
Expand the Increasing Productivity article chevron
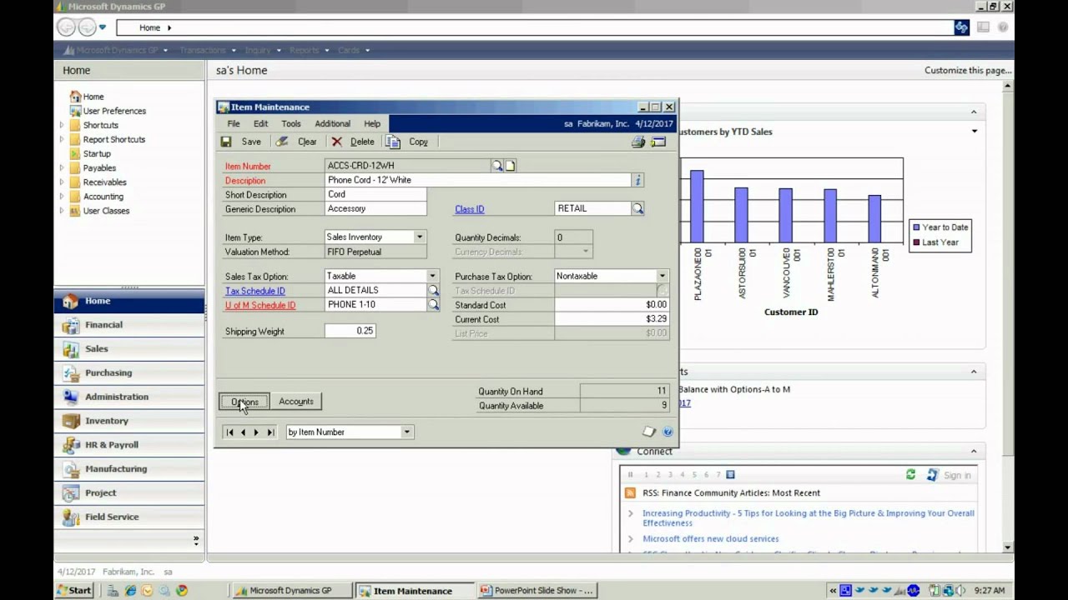coord(631,513)
